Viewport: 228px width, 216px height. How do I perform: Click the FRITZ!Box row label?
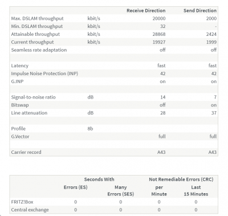coord(22,202)
